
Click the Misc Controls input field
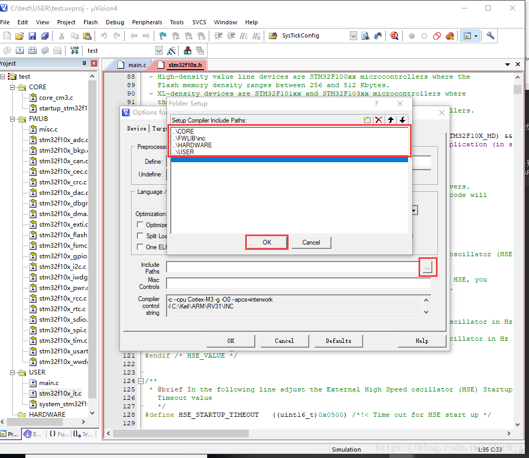tap(299, 283)
